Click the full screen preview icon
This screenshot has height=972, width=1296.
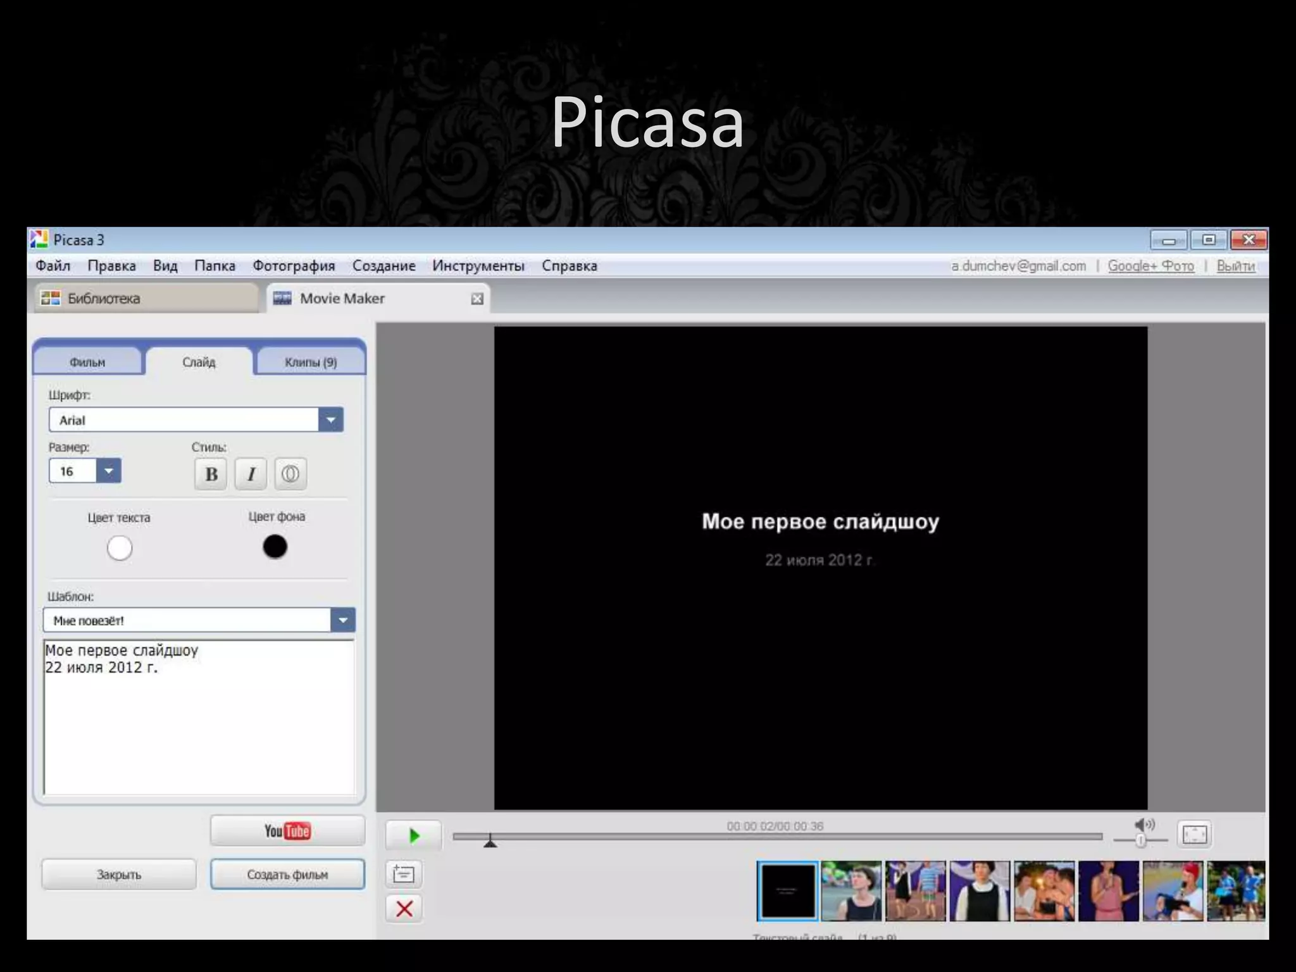click(x=1194, y=834)
